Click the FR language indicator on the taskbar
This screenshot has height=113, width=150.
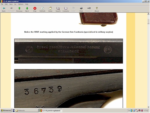tap(13, 110)
